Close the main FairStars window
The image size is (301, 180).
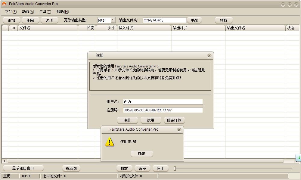click(x=296, y=4)
